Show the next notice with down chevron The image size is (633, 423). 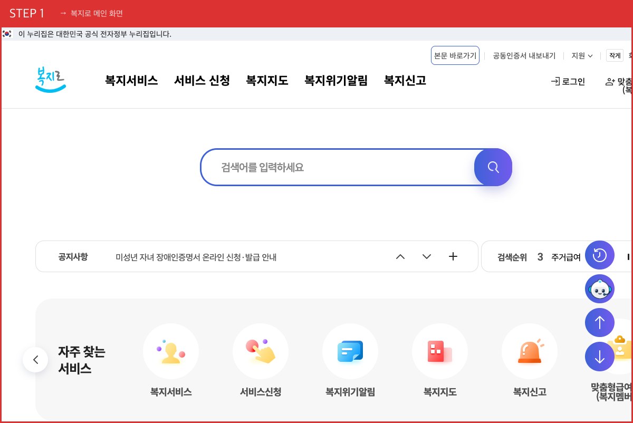coord(427,257)
